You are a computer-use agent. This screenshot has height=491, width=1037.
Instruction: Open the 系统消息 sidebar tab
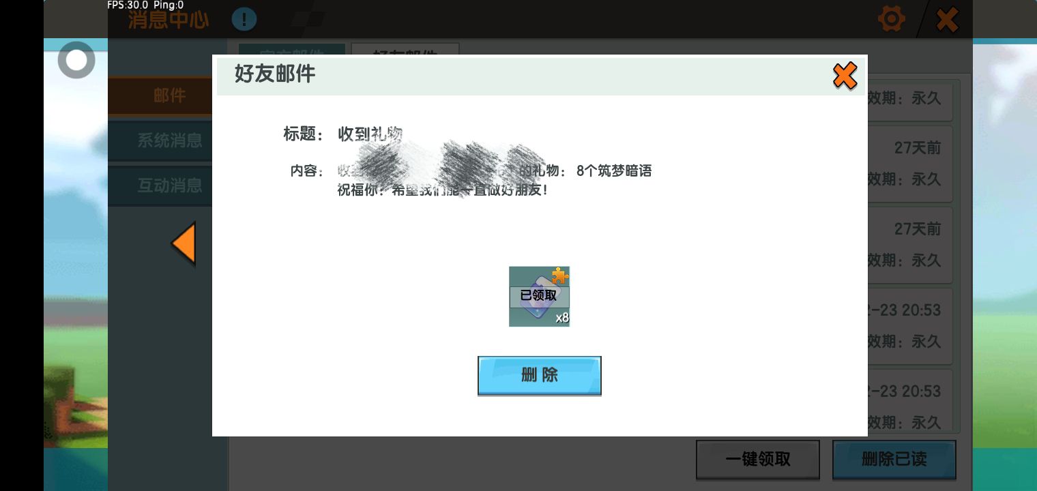[169, 140]
